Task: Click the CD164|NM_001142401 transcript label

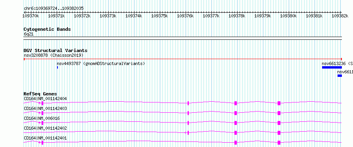Action: [45, 138]
